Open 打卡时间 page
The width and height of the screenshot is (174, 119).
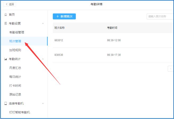pos(15,86)
